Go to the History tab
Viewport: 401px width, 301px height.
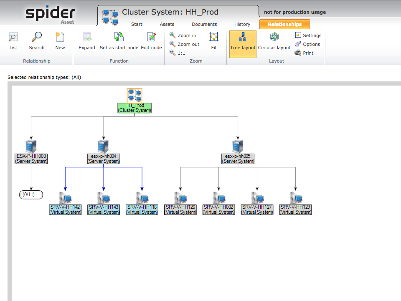click(x=242, y=24)
